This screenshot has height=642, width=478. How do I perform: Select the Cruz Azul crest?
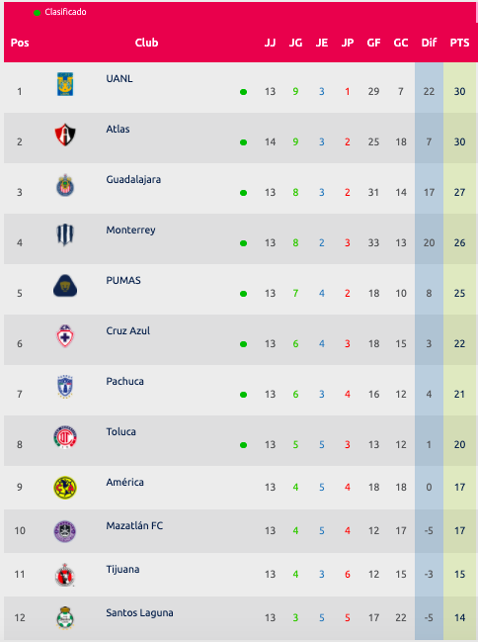(x=65, y=336)
